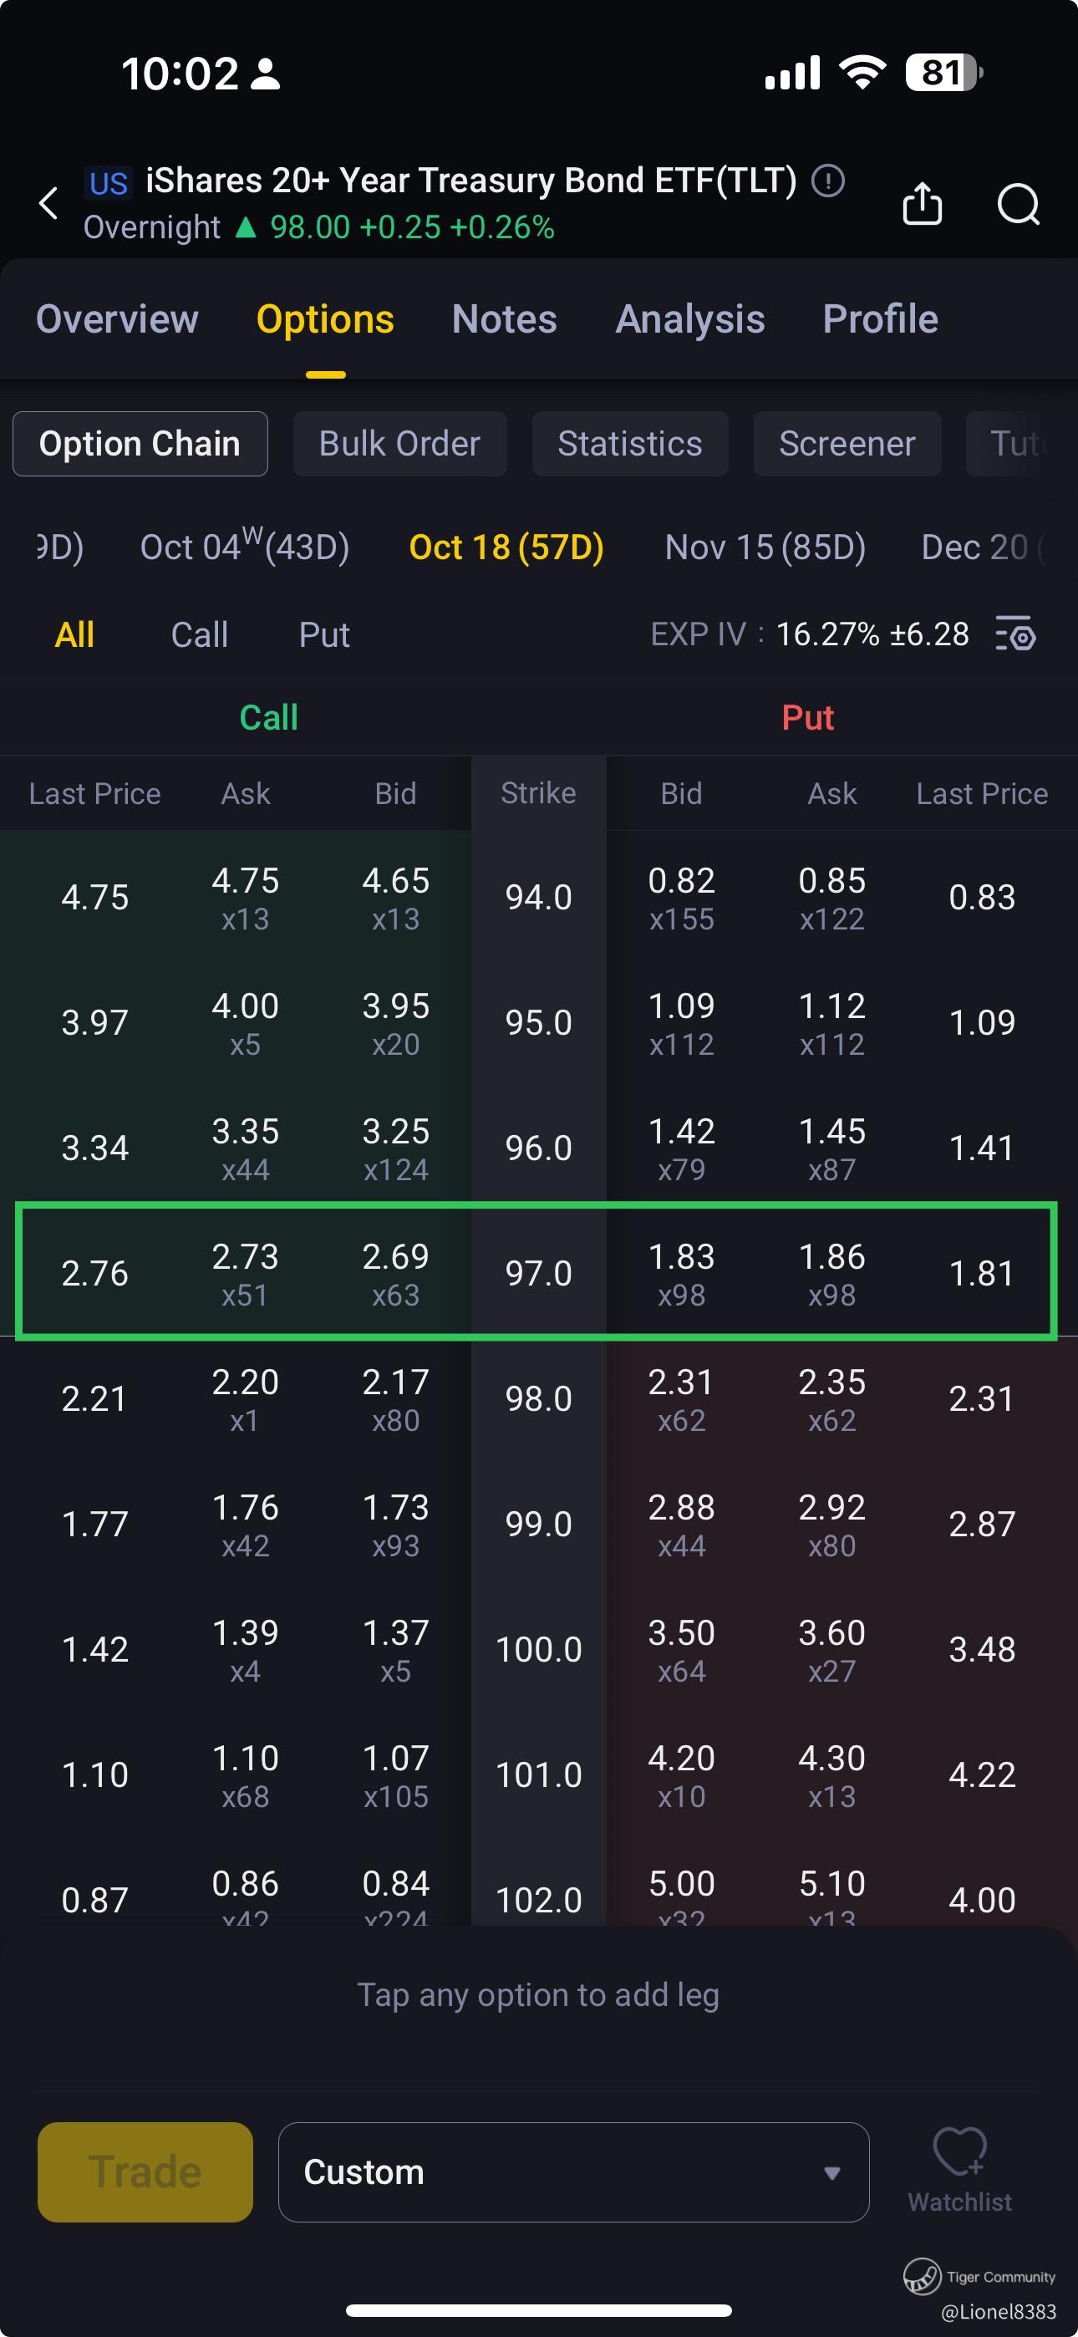1078x2337 pixels.
Task: Open the share icon
Action: 922,203
